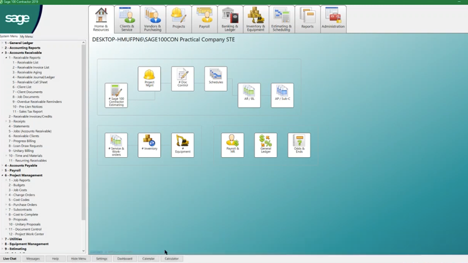Expand the 2 - Accounting Reports node
Screen dimensions: 468x263
tap(2, 48)
